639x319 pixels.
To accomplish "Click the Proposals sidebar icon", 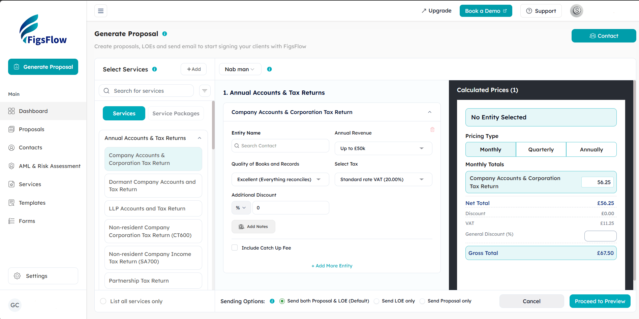I will point(11,129).
